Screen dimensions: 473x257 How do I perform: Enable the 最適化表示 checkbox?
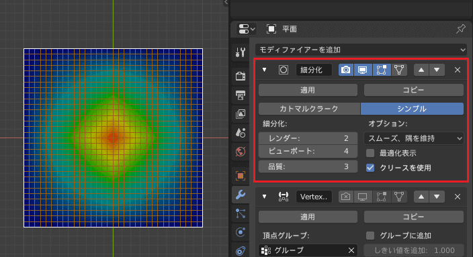point(370,153)
